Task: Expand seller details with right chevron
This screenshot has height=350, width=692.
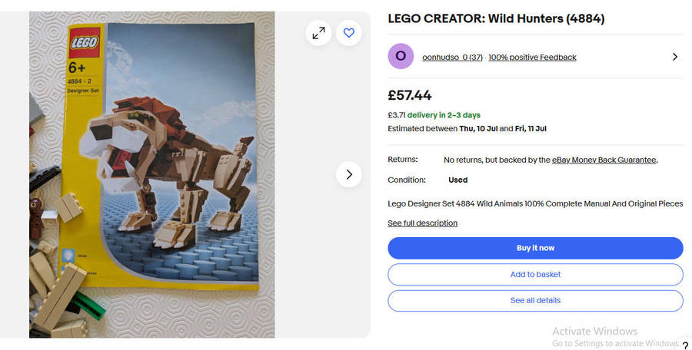Action: pos(674,57)
